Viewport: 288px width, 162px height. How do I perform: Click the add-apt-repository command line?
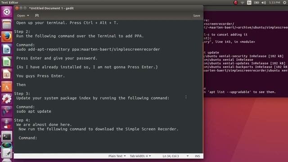[x=88, y=49]
